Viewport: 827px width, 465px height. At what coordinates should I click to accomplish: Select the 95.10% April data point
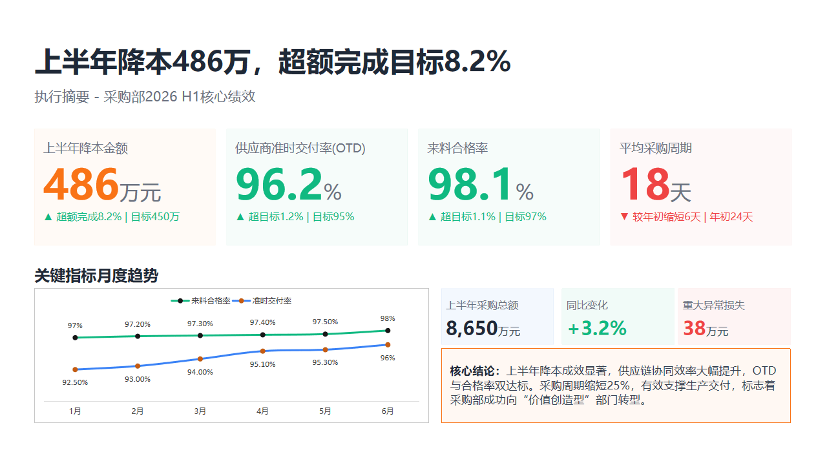coord(262,351)
